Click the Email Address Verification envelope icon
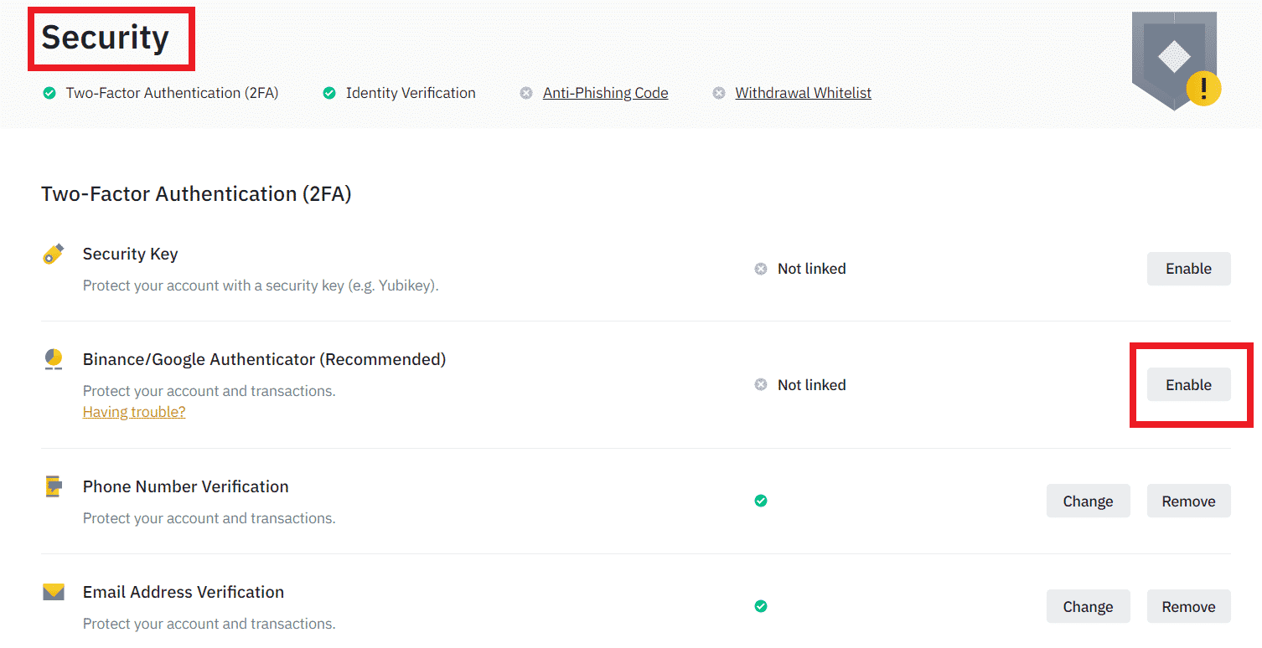Screen dimensions: 1262x648 tap(53, 592)
